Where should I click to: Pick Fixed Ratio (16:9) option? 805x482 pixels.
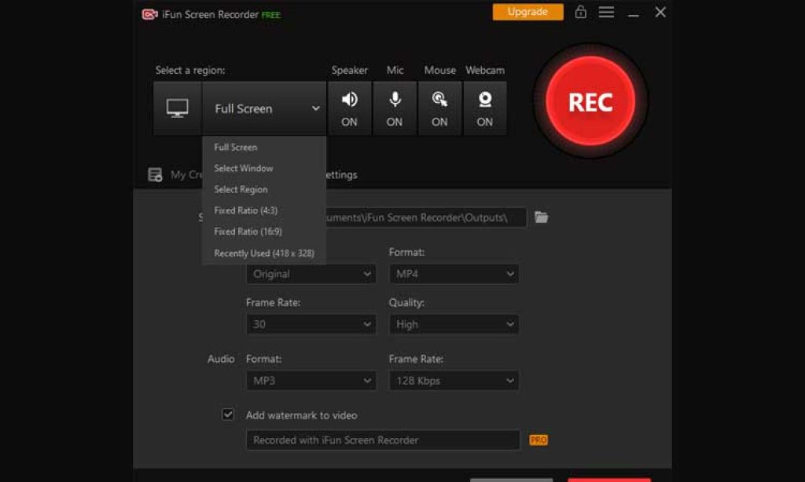click(x=248, y=232)
